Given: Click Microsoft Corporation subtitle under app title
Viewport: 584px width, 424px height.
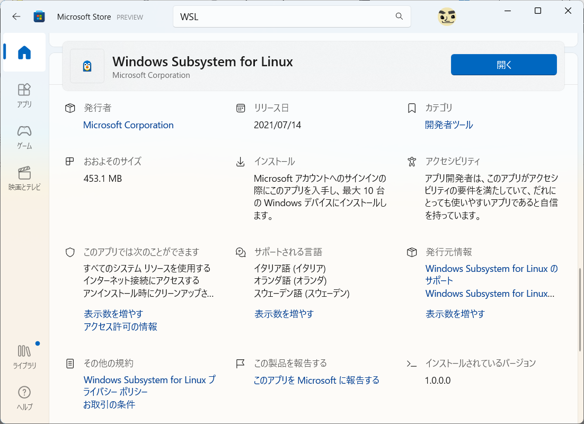Looking at the screenshot, I should 151,75.
